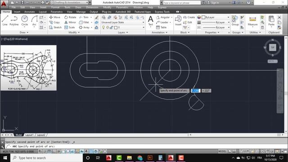This screenshot has width=288, height=162.
Task: Click the Create block button
Action: point(189,17)
